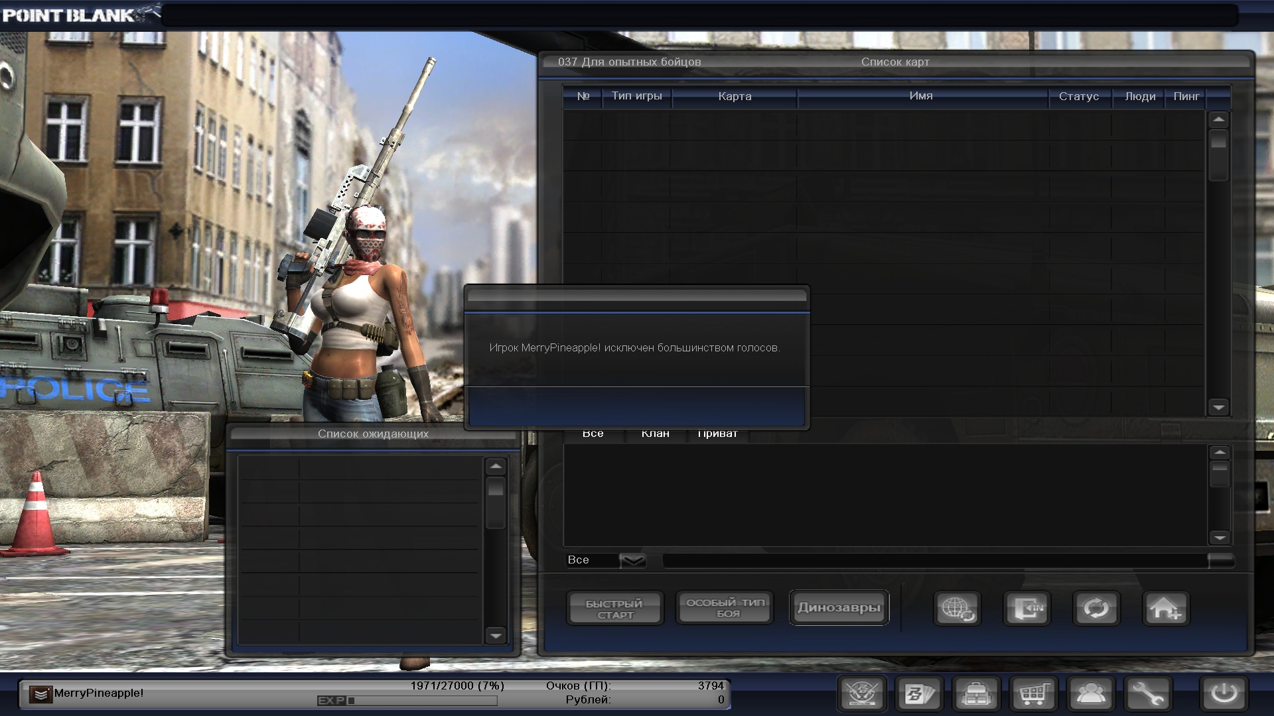Open the shopping cart shop icon
The height and width of the screenshot is (716, 1274).
(1033, 694)
